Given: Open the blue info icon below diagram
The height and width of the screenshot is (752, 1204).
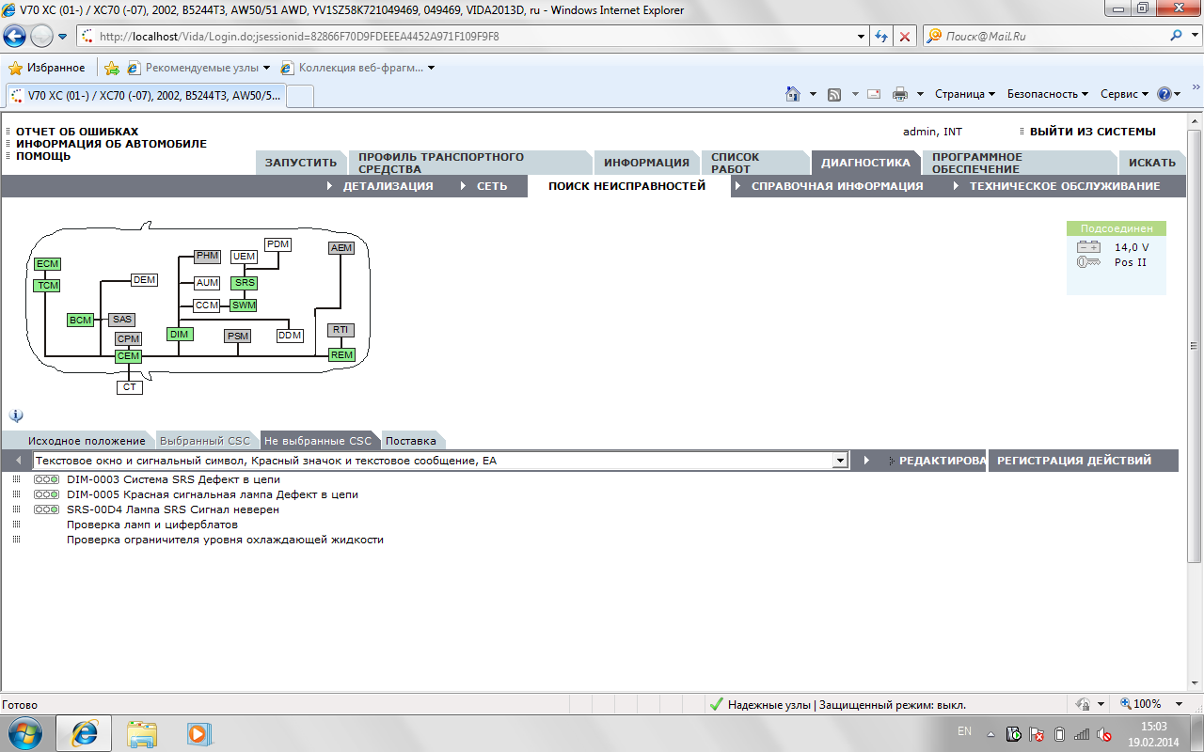Looking at the screenshot, I should (x=16, y=415).
